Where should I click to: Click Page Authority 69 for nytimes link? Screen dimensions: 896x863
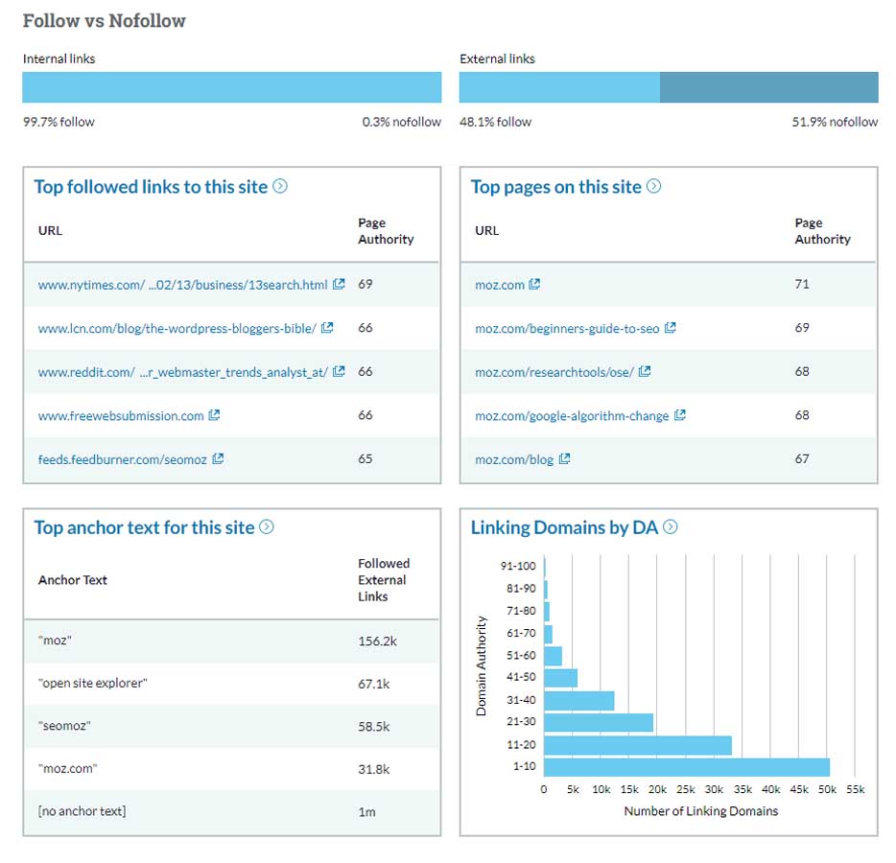click(x=365, y=284)
